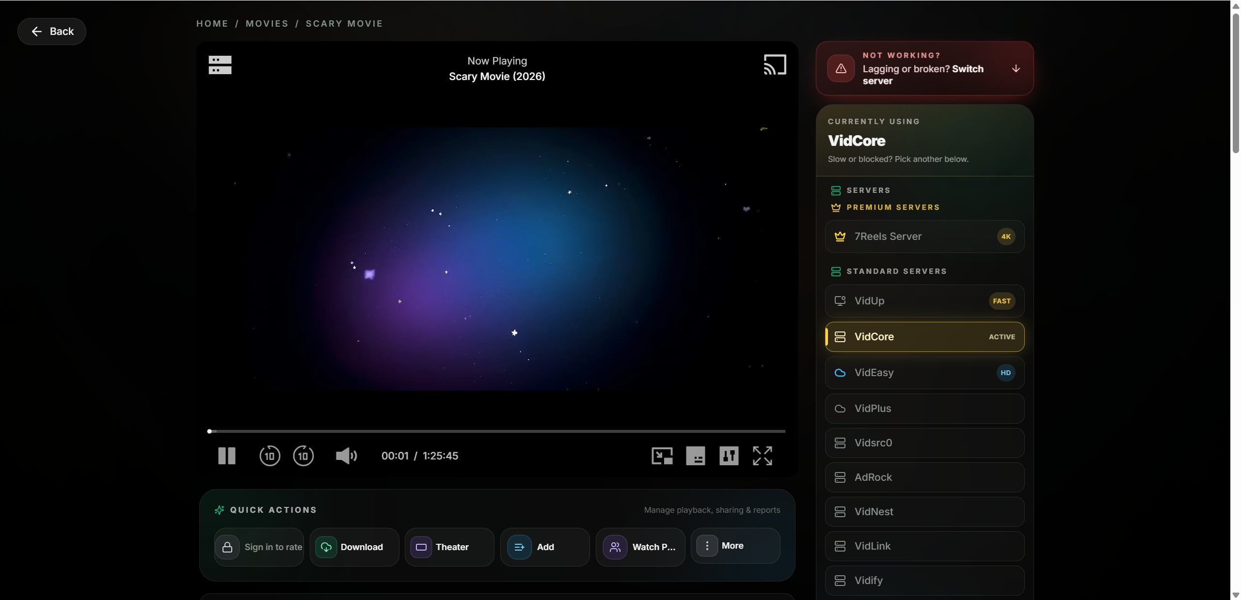This screenshot has height=600, width=1241.
Task: Rewind the video ten seconds
Action: pyautogui.click(x=270, y=456)
